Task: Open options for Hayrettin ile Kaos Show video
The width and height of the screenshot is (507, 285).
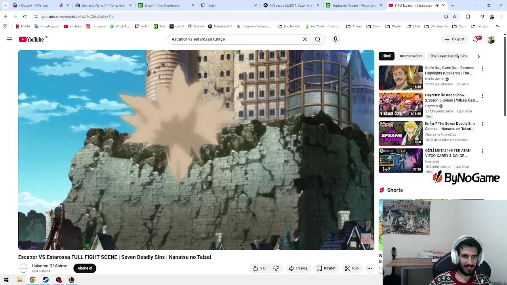Action: pos(482,96)
